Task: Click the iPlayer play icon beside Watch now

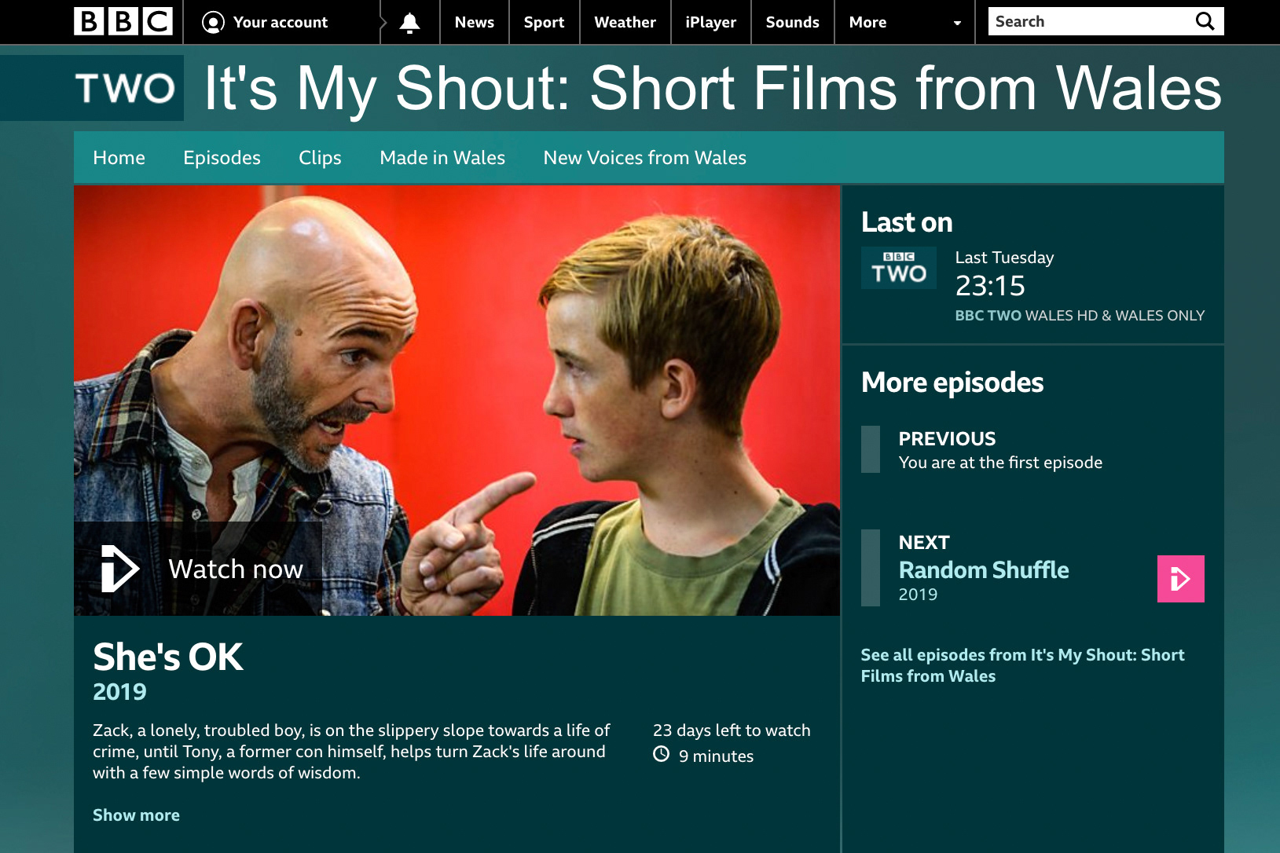Action: tap(120, 569)
